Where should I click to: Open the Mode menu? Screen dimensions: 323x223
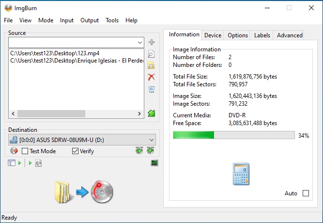click(46, 20)
